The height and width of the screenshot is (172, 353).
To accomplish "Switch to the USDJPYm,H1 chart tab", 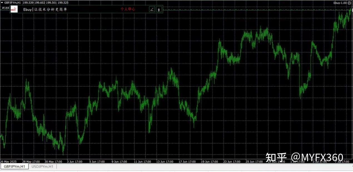I will [42, 166].
